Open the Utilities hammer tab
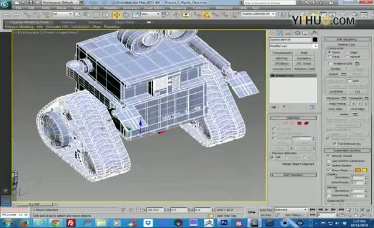Image resolution: width=374 pixels, height=228 pixels. pyautogui.click(x=314, y=33)
